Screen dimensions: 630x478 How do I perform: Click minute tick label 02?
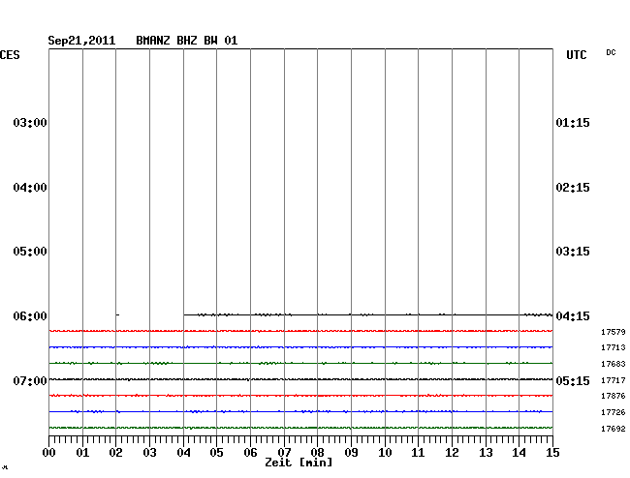coord(115,453)
